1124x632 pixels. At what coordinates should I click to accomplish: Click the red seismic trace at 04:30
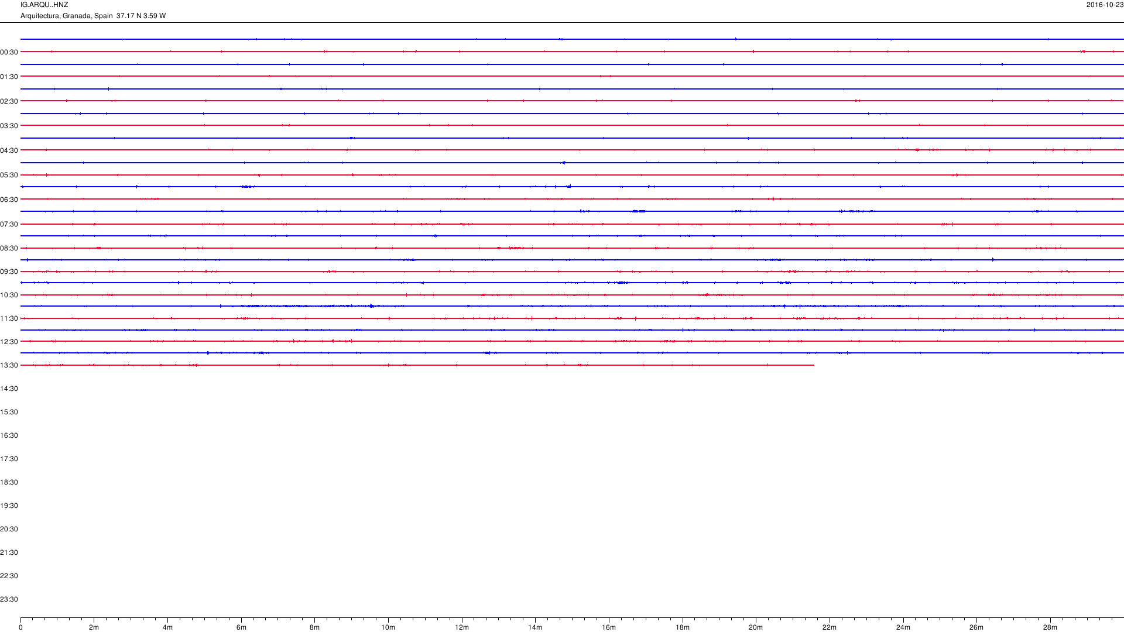(x=572, y=150)
